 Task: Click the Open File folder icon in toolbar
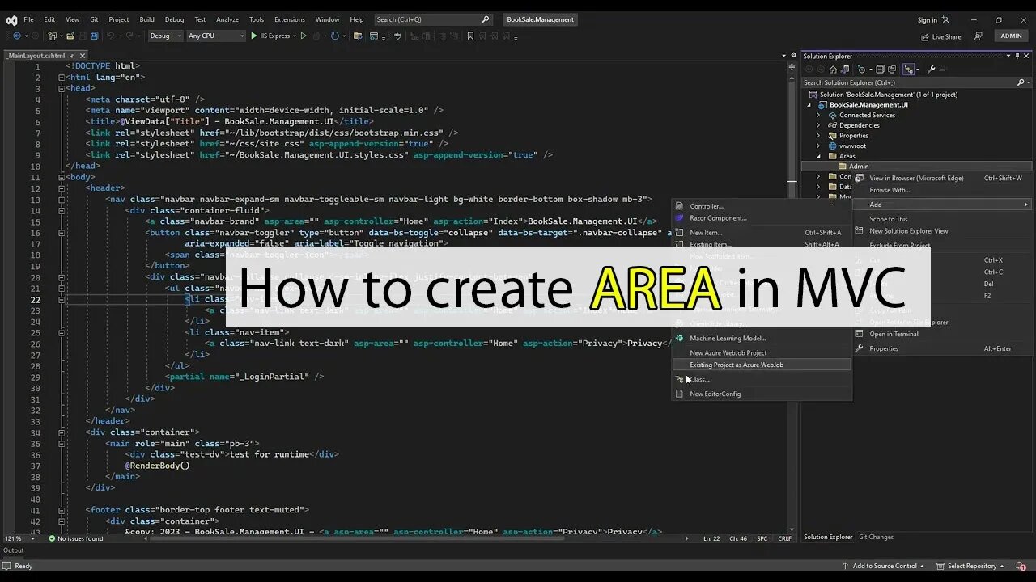pyautogui.click(x=70, y=36)
